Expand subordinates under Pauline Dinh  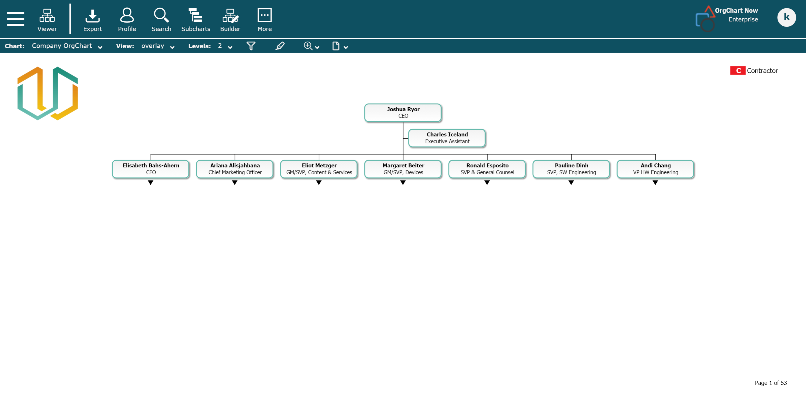click(x=571, y=183)
